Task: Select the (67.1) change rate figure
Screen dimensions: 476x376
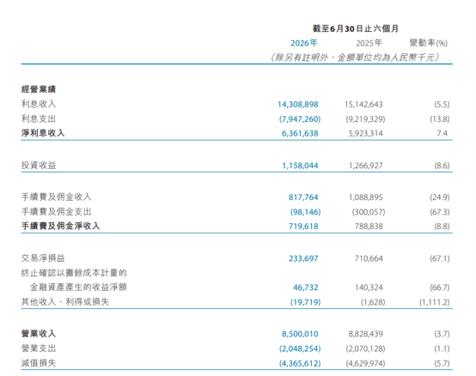Action: [440, 258]
